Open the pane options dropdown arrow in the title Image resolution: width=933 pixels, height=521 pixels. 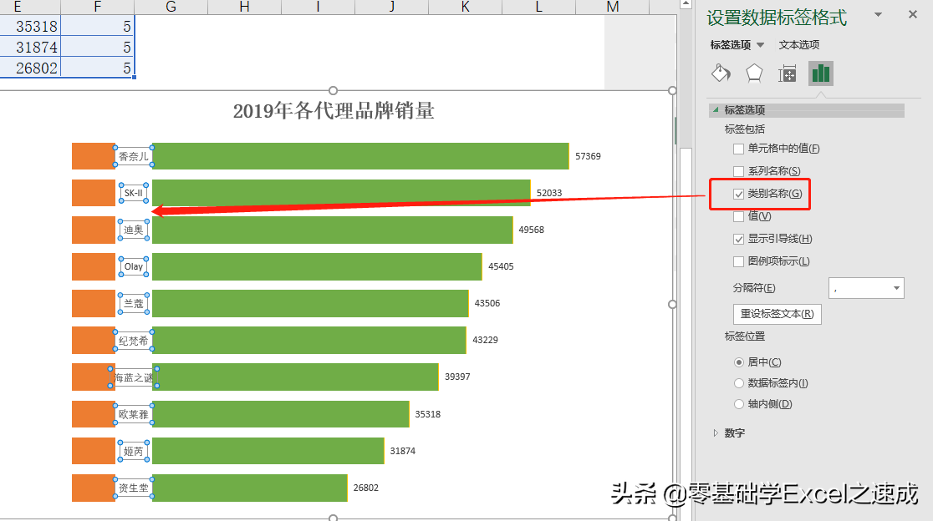(x=879, y=14)
